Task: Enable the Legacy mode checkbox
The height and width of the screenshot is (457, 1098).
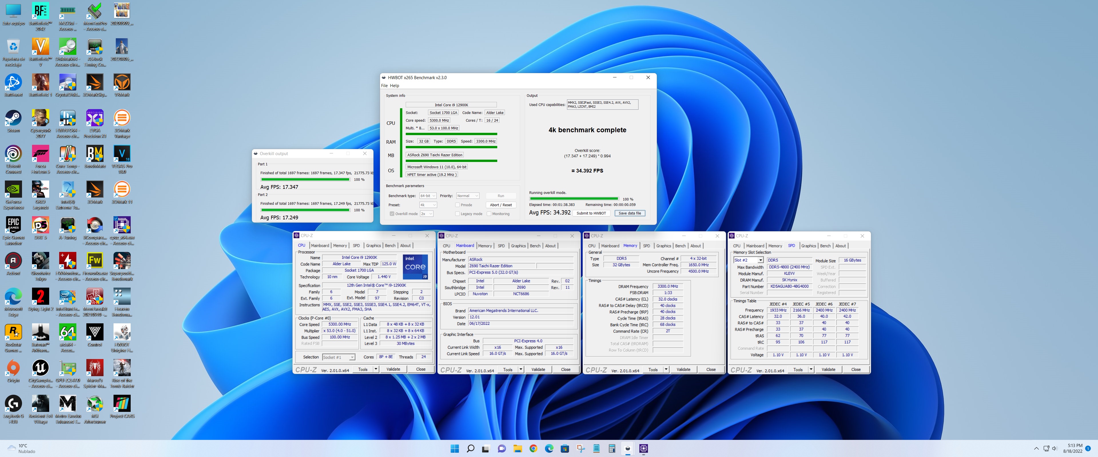Action: tap(457, 214)
